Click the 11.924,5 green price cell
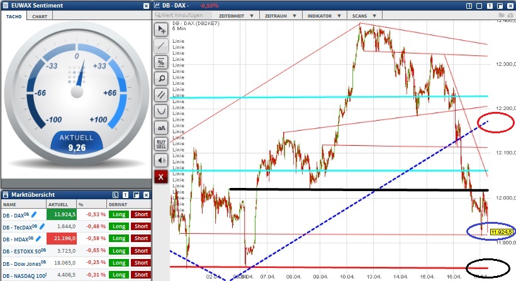The height and width of the screenshot is (281, 516). pos(62,214)
